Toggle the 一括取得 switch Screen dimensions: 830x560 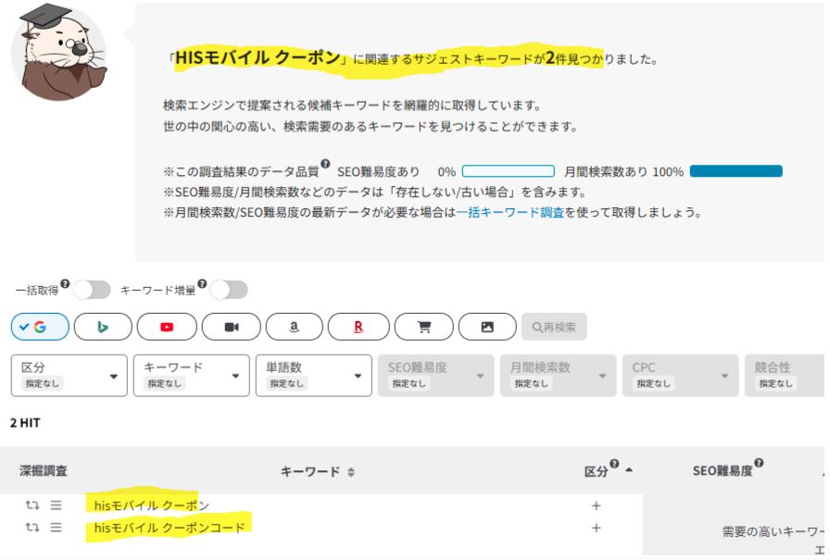pyautogui.click(x=92, y=290)
